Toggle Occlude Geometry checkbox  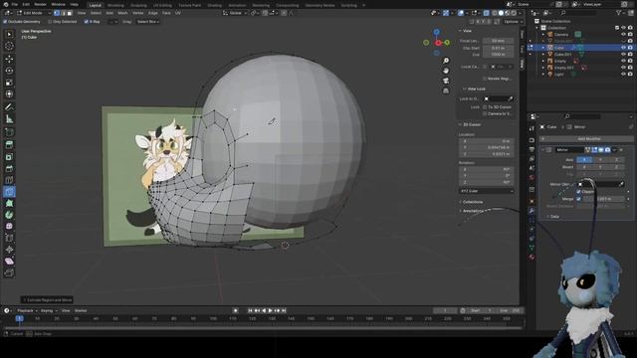[5, 22]
